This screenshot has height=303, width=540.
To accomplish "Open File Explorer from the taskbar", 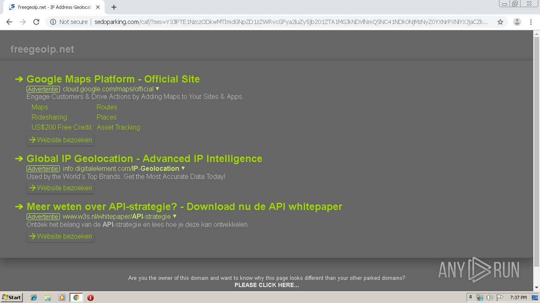I will (x=48, y=298).
